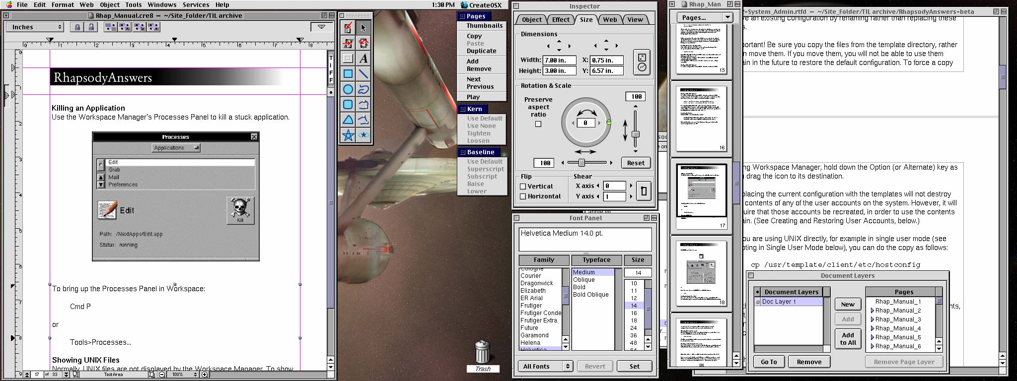Choose the star shape tool
The height and width of the screenshot is (381, 1017).
coord(348,135)
